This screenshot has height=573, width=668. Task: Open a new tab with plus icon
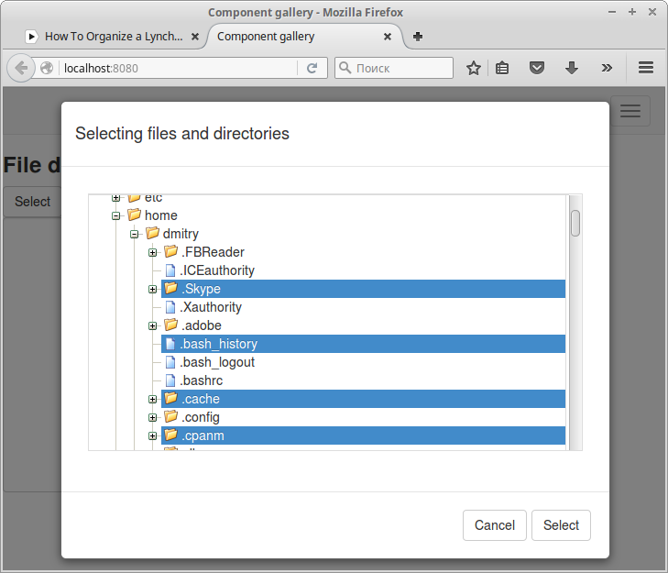click(418, 37)
